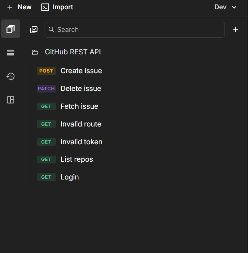
Task: Click the Import button
Action: (57, 7)
